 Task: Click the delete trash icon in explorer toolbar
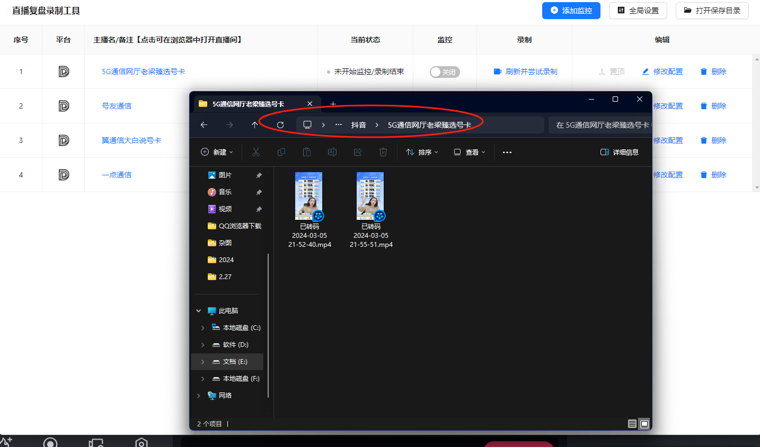point(383,152)
